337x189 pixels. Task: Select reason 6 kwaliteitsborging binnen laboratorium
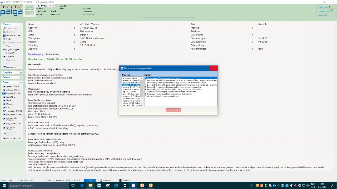(181, 90)
